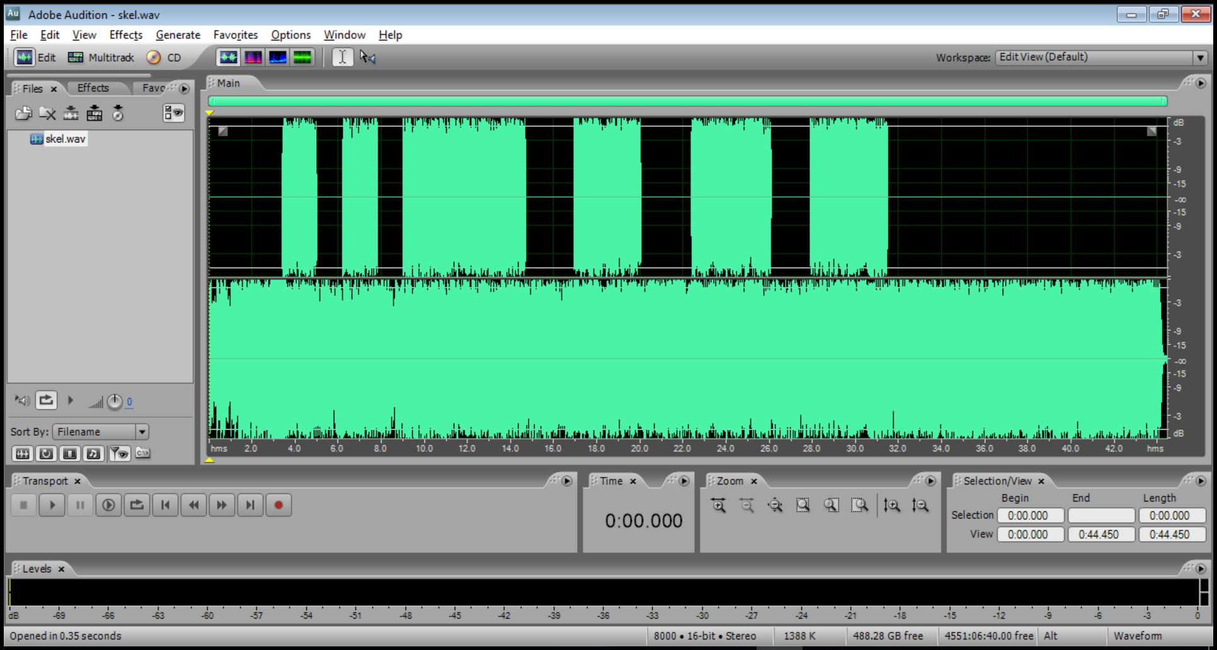Click Fast Forward button

[222, 505]
